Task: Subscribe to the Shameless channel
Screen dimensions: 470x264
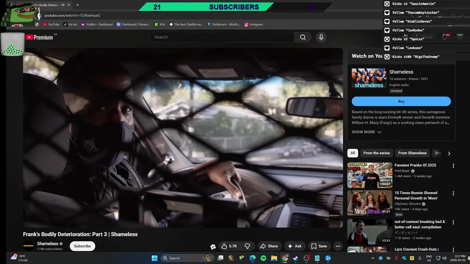Action: pos(82,246)
